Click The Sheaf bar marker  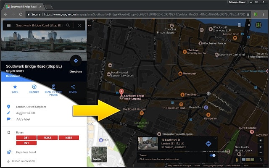[x=182, y=94]
